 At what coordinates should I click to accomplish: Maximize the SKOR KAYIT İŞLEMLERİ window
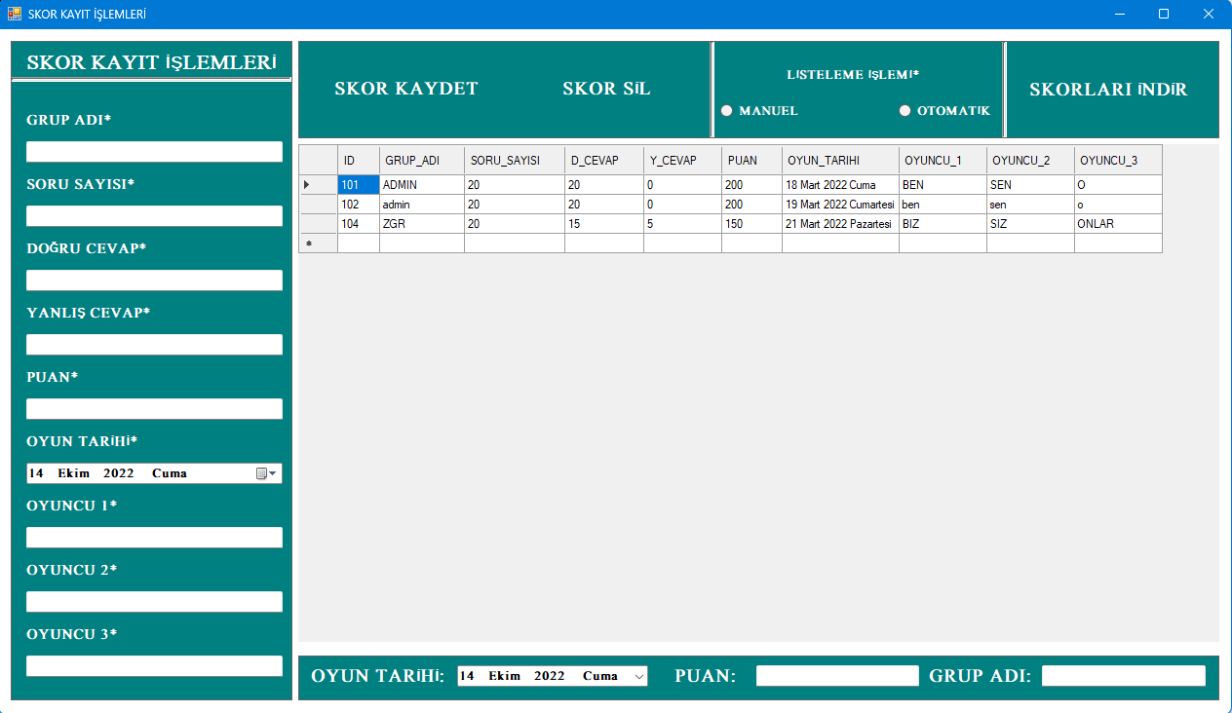[x=1164, y=15]
